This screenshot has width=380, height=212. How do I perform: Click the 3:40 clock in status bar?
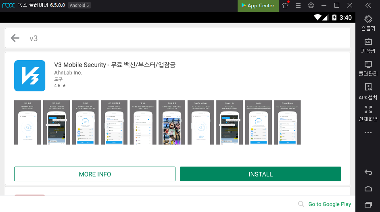[346, 17]
